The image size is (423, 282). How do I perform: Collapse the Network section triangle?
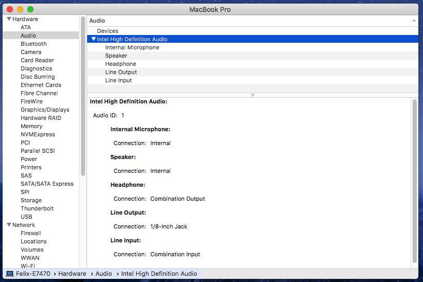9,225
